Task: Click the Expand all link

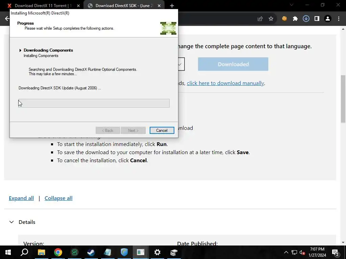Action: [x=21, y=198]
